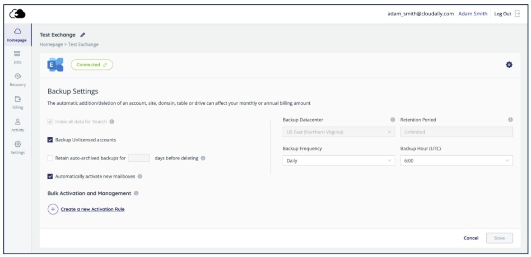Click info icon next to Backup Datacenter
Screen dimensions: 531x257
[x=392, y=120]
